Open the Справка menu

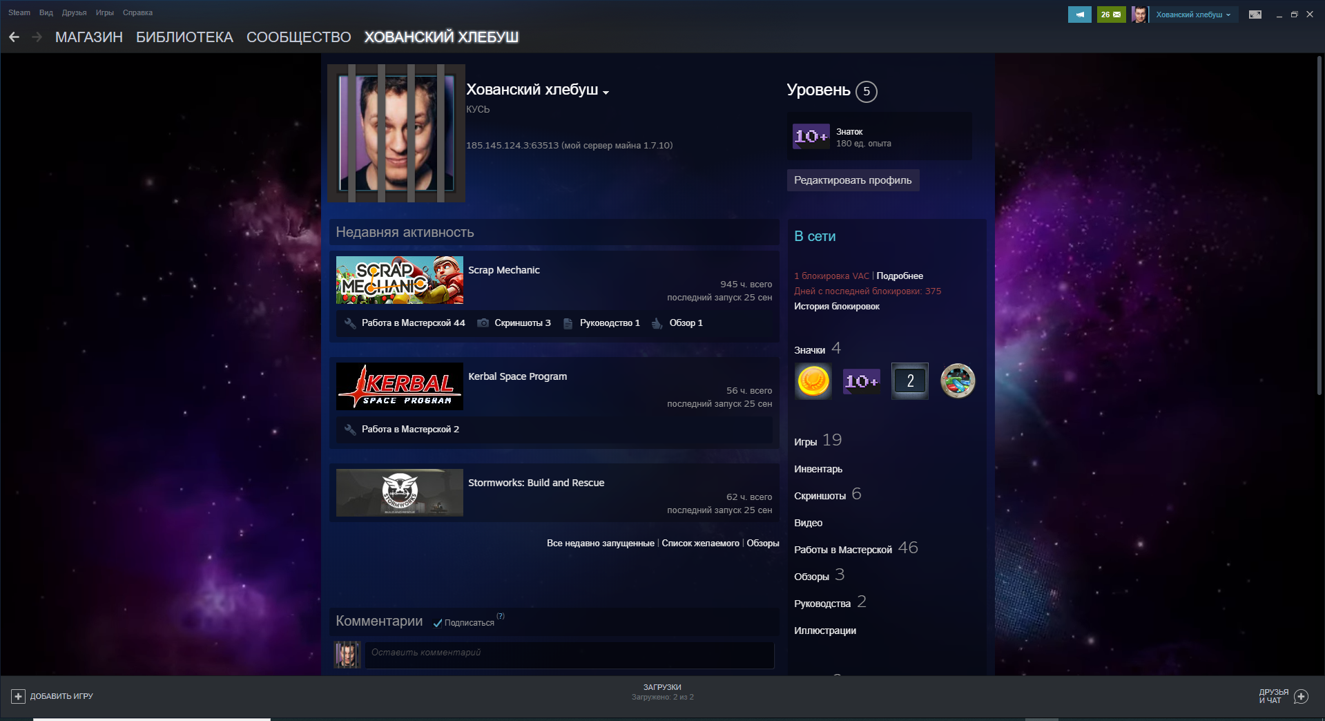(x=137, y=12)
